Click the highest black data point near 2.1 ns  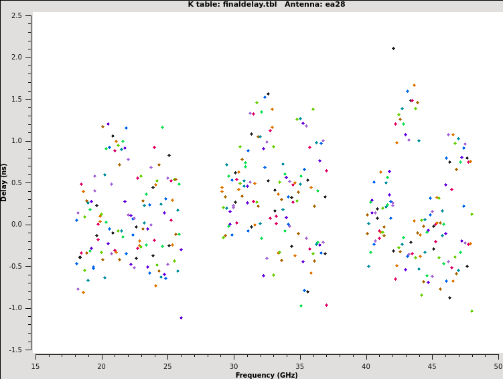click(x=393, y=48)
